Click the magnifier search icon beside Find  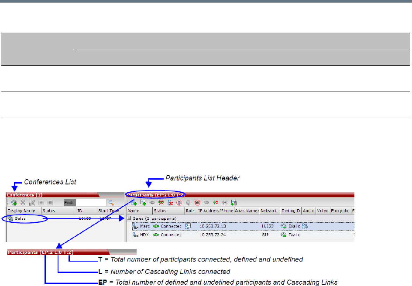click(111, 203)
